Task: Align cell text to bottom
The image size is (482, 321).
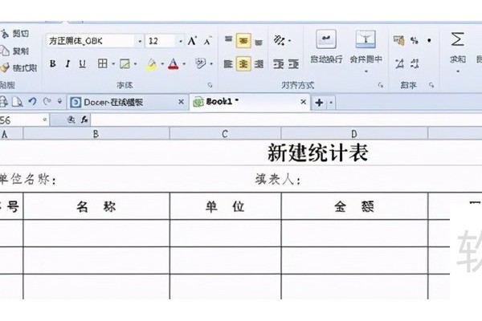Action: [x=259, y=41]
